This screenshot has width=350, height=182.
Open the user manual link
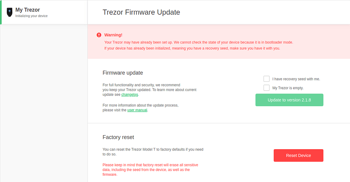[137, 110]
